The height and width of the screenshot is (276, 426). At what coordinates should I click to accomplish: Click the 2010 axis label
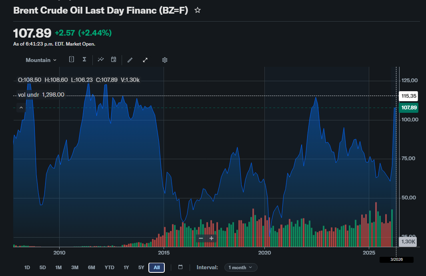[59, 253]
